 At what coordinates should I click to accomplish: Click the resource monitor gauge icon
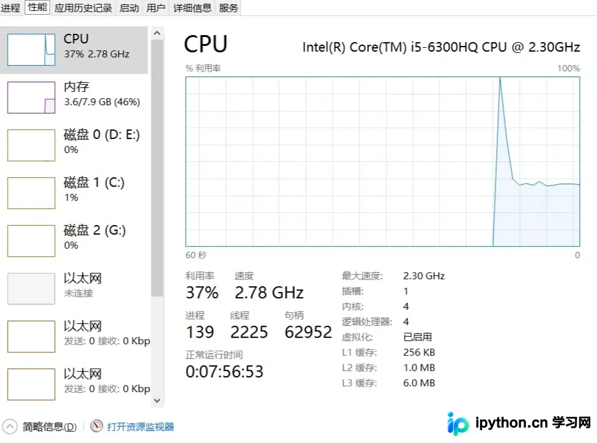point(96,426)
